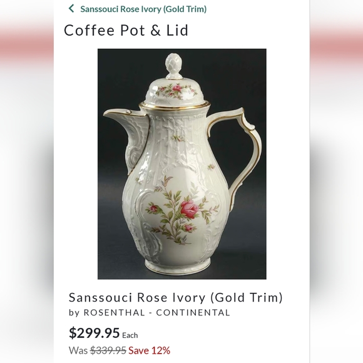Click the Each unit label beside the price
Viewport: 363px width, 363px height.
click(130, 335)
